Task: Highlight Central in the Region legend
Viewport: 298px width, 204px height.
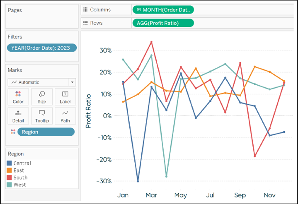Action: click(x=22, y=163)
